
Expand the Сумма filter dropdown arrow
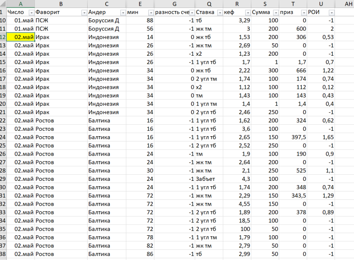point(275,13)
